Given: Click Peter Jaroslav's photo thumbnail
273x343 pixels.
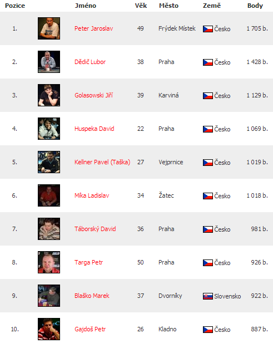Looking at the screenshot, I should click(49, 28).
